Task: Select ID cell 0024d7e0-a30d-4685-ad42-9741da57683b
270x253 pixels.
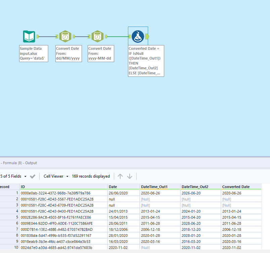Action: [63, 247]
